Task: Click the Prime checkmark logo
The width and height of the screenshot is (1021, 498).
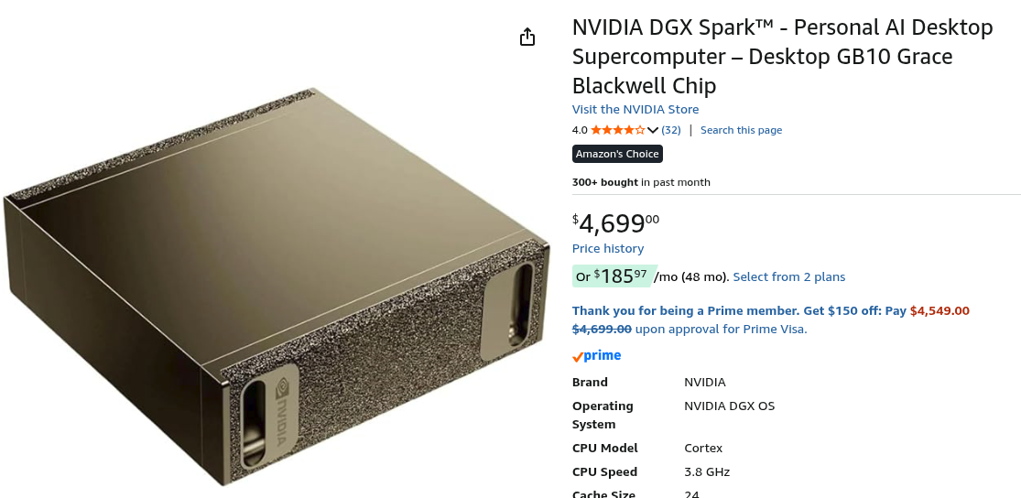Action: 596,356
